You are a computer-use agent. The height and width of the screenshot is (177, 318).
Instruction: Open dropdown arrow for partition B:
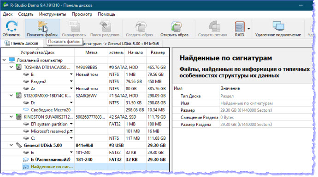pos(71,74)
